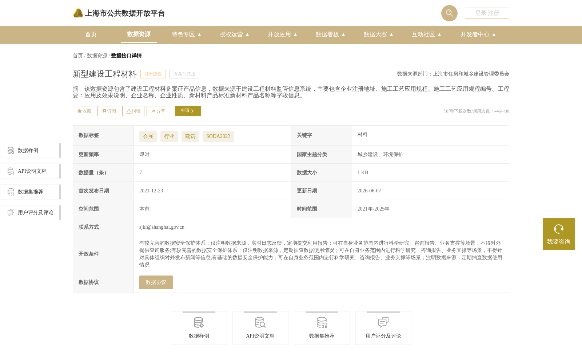
Task: Open 用户评分及评论 in left sidebar
Action: [31, 213]
